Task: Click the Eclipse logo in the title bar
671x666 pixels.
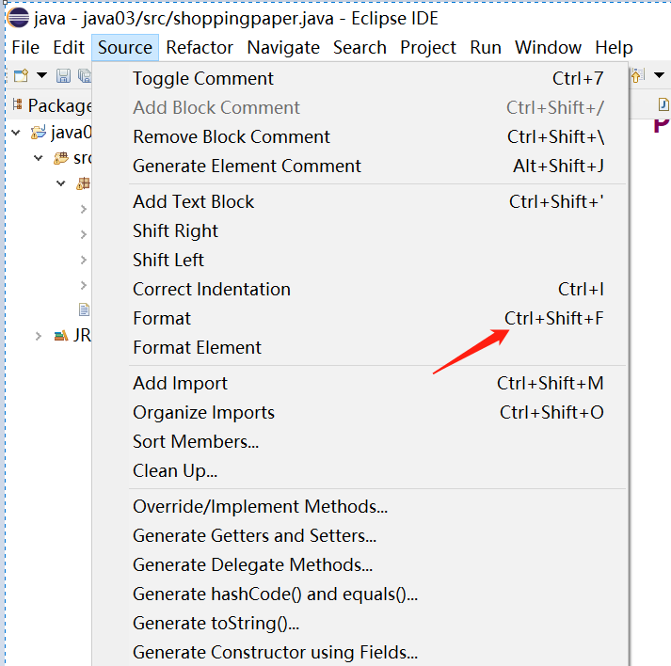Action: click(18, 19)
